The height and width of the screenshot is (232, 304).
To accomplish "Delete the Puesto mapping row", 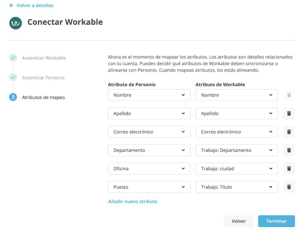I will pyautogui.click(x=289, y=187).
